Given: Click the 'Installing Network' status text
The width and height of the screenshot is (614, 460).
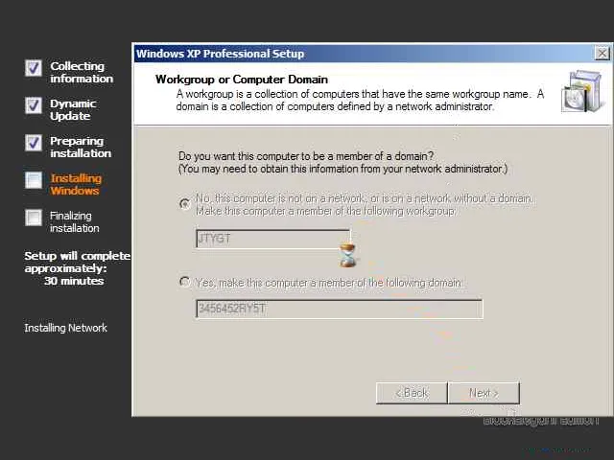Looking at the screenshot, I should click(x=65, y=328).
